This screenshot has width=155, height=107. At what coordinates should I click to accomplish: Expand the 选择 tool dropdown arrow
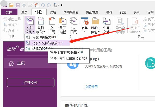(x=17, y=24)
